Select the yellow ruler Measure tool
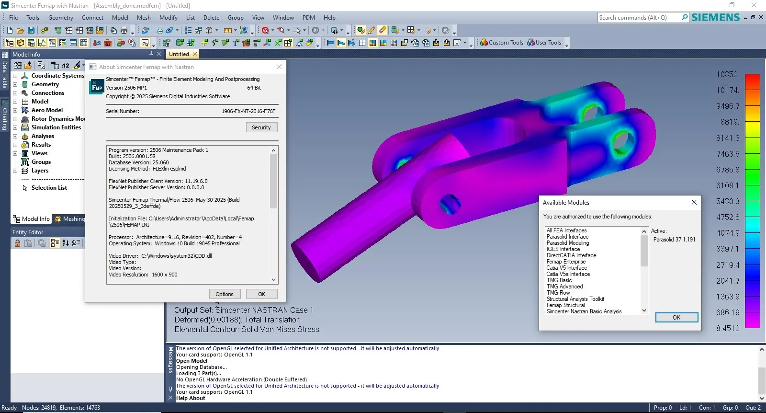This screenshot has height=413, width=766. [x=227, y=30]
